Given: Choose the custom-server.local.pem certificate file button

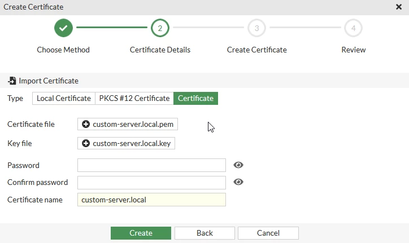Looking at the screenshot, I should 128,124.
